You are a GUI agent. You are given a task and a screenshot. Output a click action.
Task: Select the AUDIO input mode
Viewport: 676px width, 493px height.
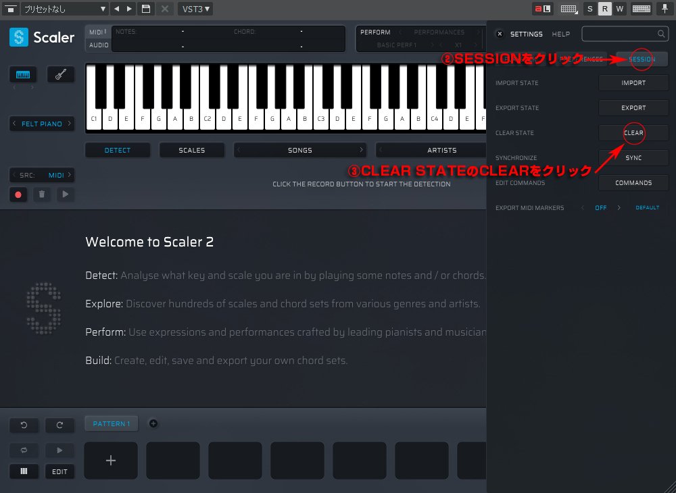[x=99, y=45]
